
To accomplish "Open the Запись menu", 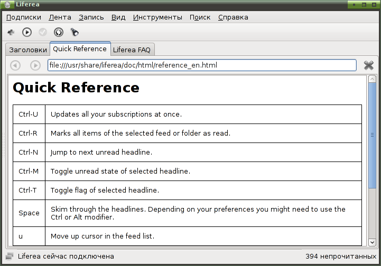I will (91, 17).
